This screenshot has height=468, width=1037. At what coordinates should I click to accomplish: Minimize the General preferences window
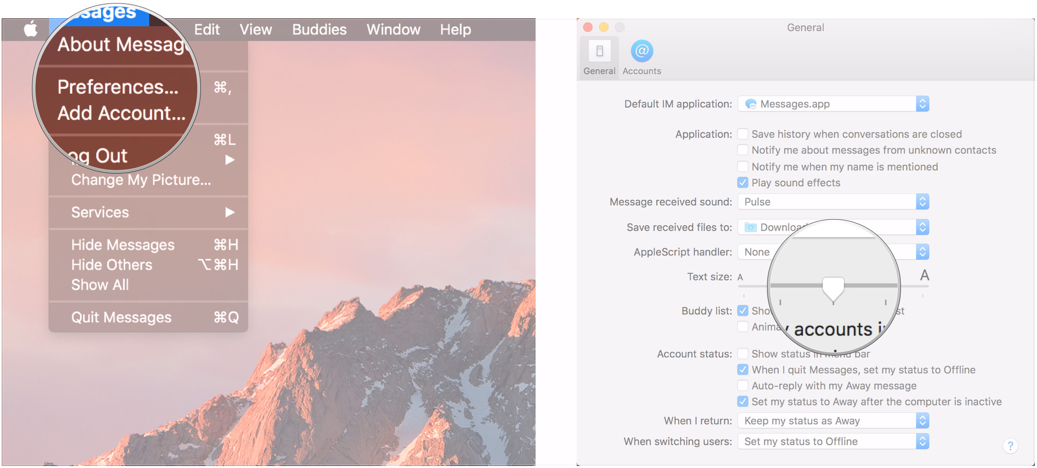pyautogui.click(x=604, y=27)
